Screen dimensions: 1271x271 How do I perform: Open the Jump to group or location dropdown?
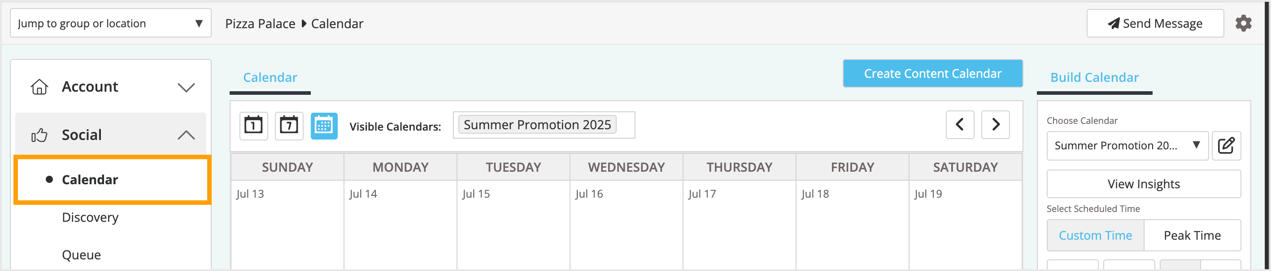110,23
